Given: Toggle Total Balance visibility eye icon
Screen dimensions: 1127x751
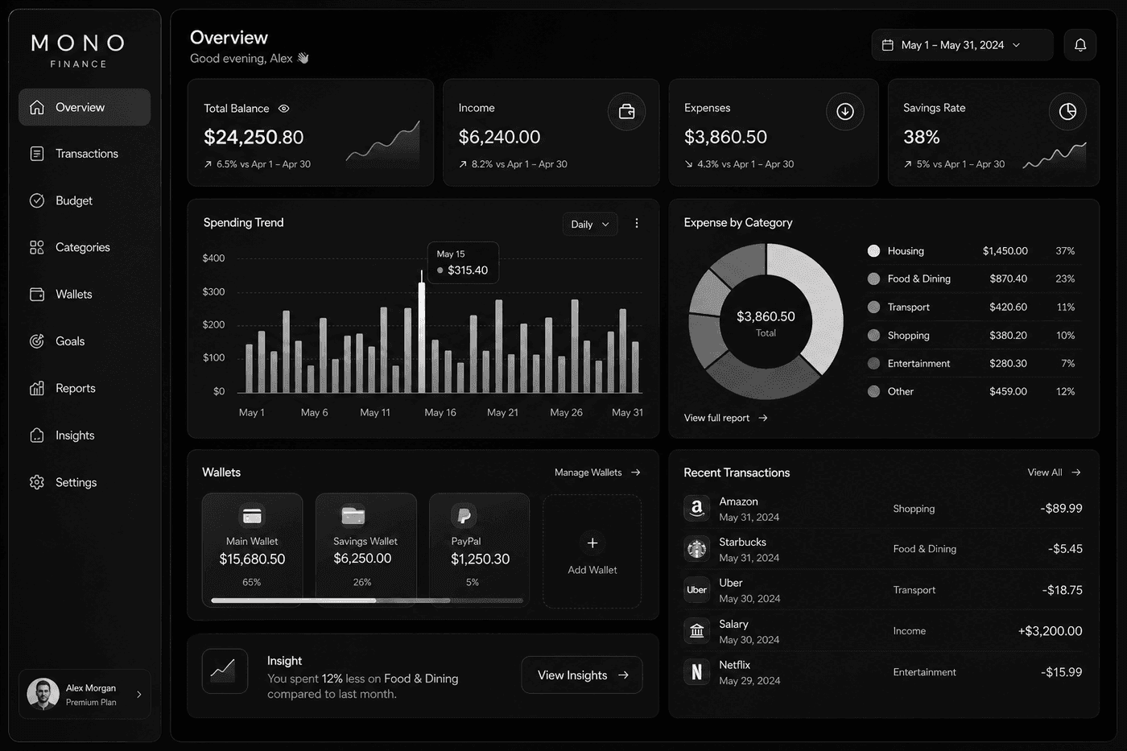Looking at the screenshot, I should [283, 109].
